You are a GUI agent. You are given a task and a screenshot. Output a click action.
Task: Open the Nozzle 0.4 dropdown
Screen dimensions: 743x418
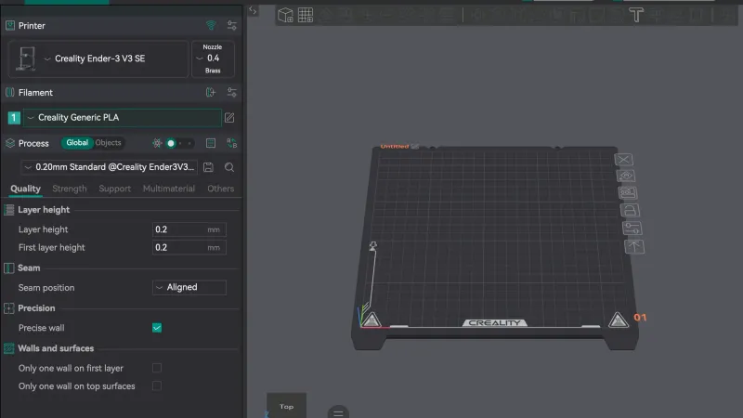click(213, 59)
